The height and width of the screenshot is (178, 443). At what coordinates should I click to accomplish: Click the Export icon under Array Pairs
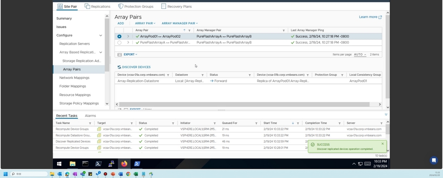point(120,54)
